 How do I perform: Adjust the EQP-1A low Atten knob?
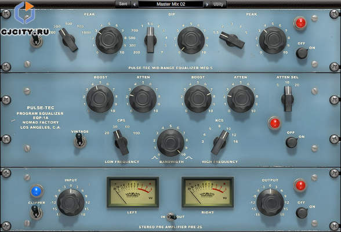[143, 99]
